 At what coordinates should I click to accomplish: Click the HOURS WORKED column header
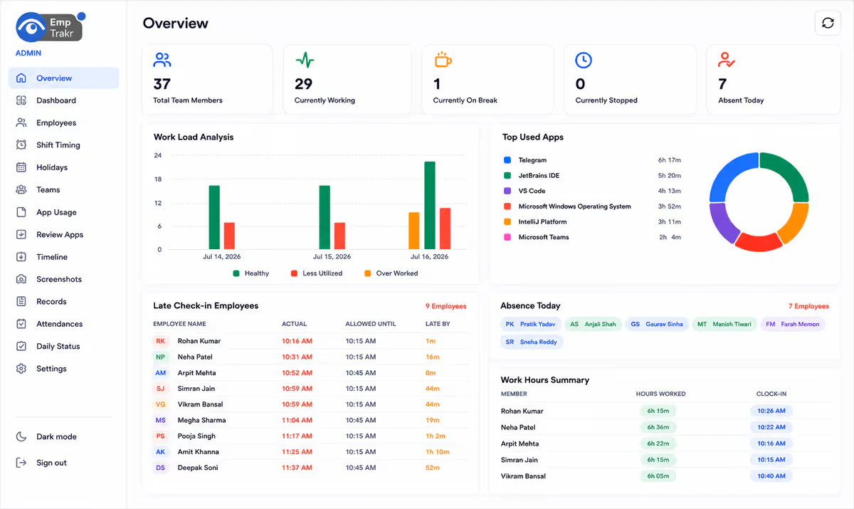pyautogui.click(x=661, y=394)
